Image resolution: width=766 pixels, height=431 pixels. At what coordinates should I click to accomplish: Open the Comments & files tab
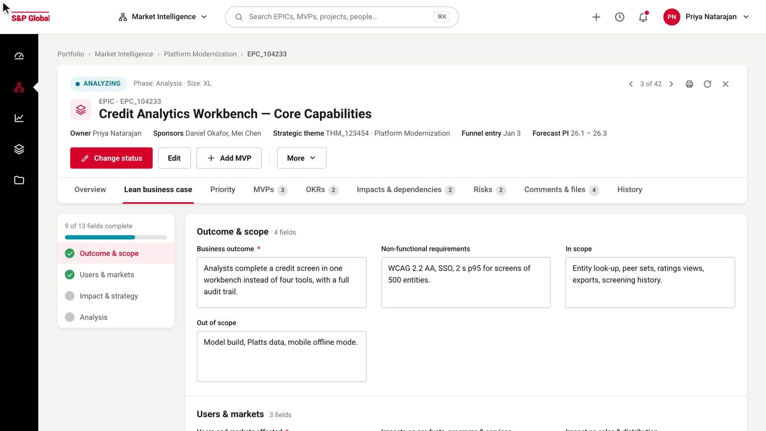click(x=561, y=190)
